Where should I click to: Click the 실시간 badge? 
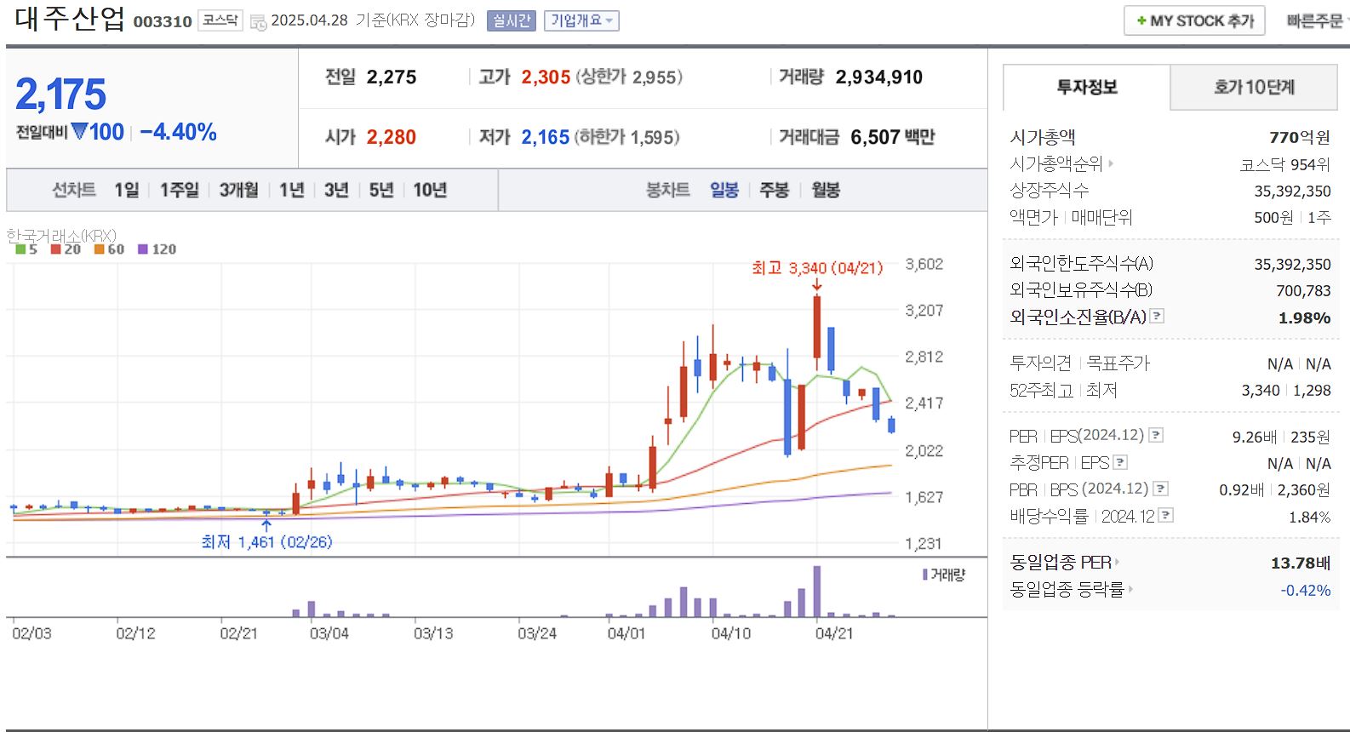pos(512,20)
